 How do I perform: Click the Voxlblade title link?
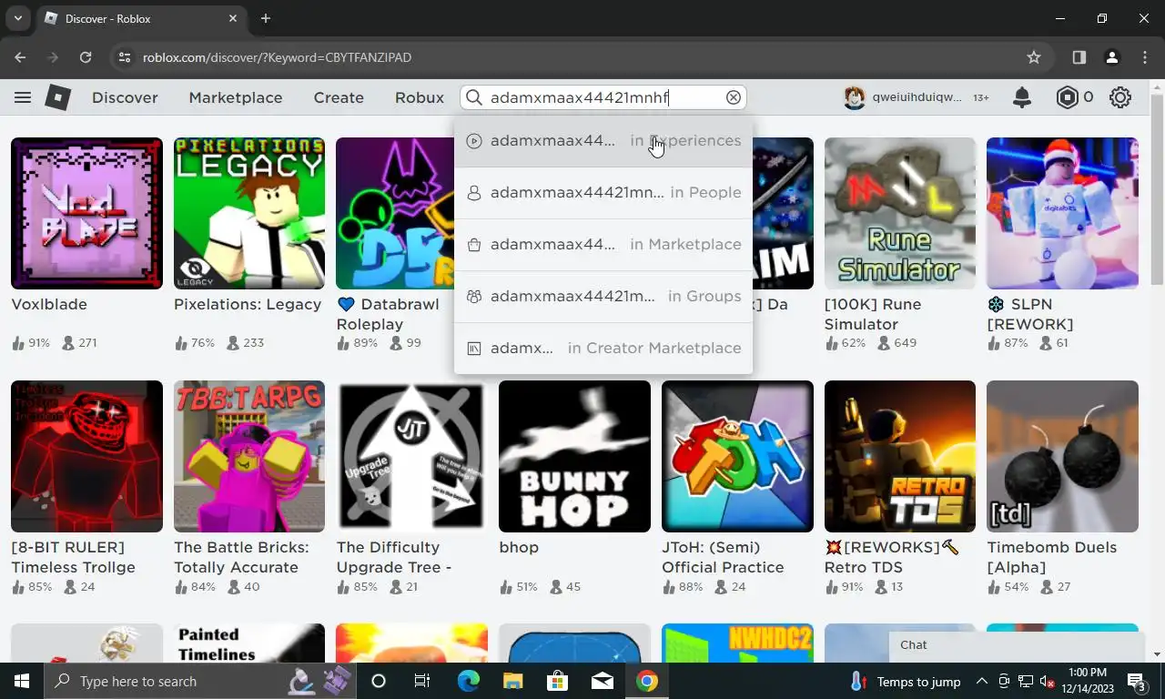pos(49,305)
